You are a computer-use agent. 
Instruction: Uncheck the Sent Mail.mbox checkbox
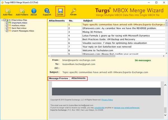tap(7, 28)
